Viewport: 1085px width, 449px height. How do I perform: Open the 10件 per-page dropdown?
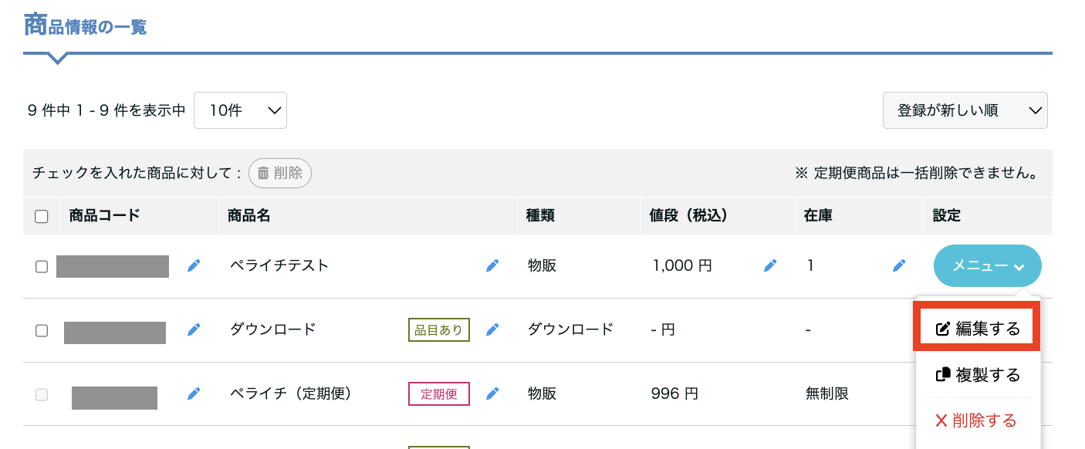click(240, 110)
